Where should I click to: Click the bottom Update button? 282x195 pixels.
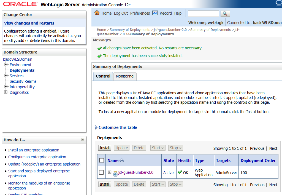tap(122, 184)
